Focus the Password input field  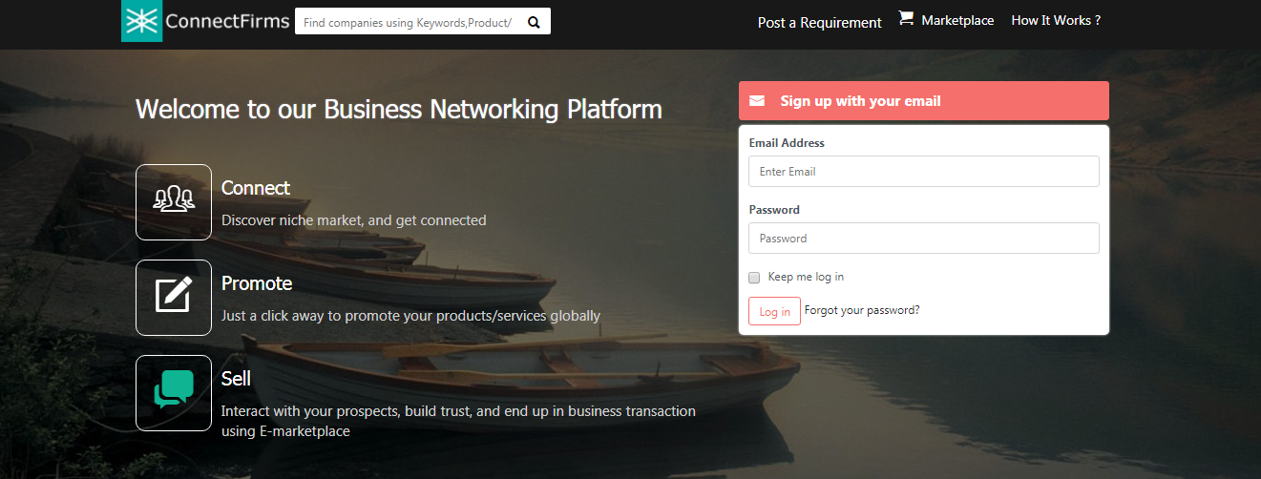coord(923,239)
